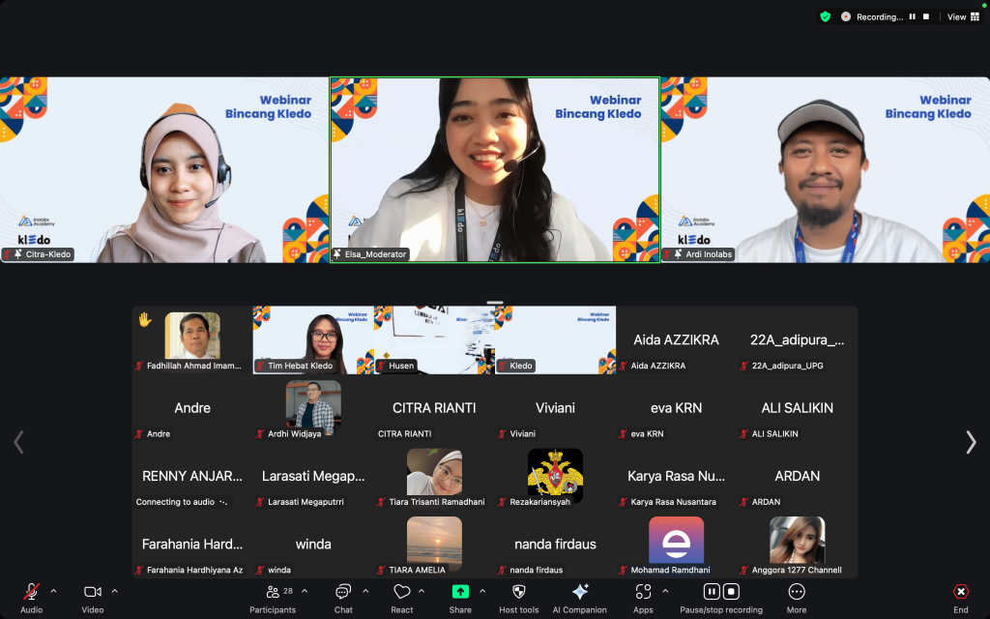The height and width of the screenshot is (619, 990).
Task: Pause recording in bottom toolbar
Action: 712,592
